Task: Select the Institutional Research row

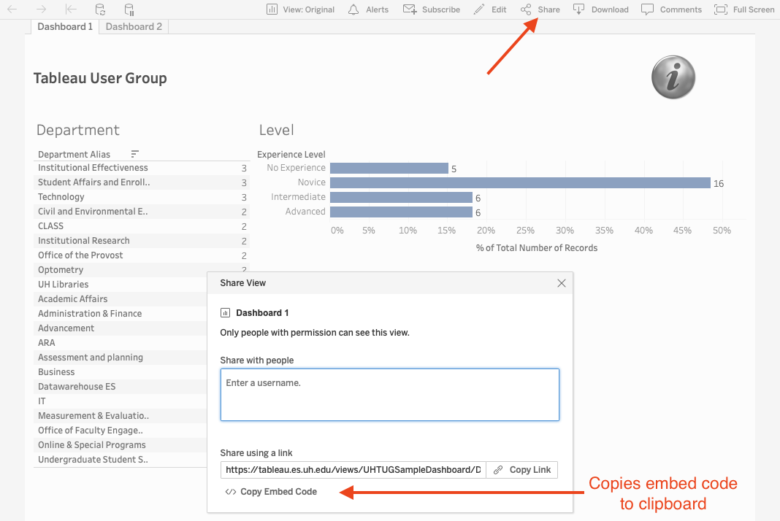Action: coord(142,241)
